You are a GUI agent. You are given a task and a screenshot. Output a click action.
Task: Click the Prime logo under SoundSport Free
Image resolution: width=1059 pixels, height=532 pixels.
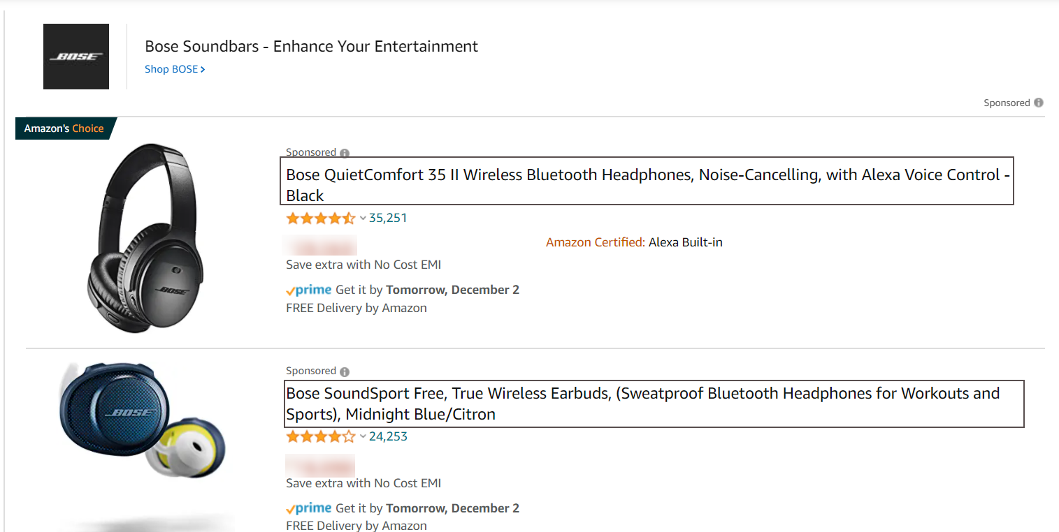click(308, 508)
